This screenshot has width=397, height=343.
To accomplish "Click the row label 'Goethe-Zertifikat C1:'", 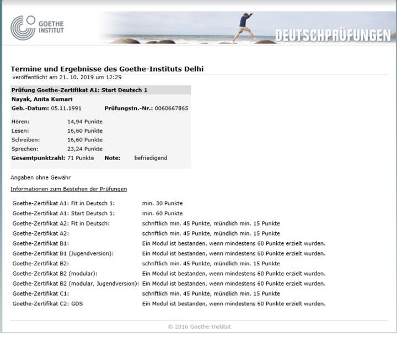I will pyautogui.click(x=40, y=293).
